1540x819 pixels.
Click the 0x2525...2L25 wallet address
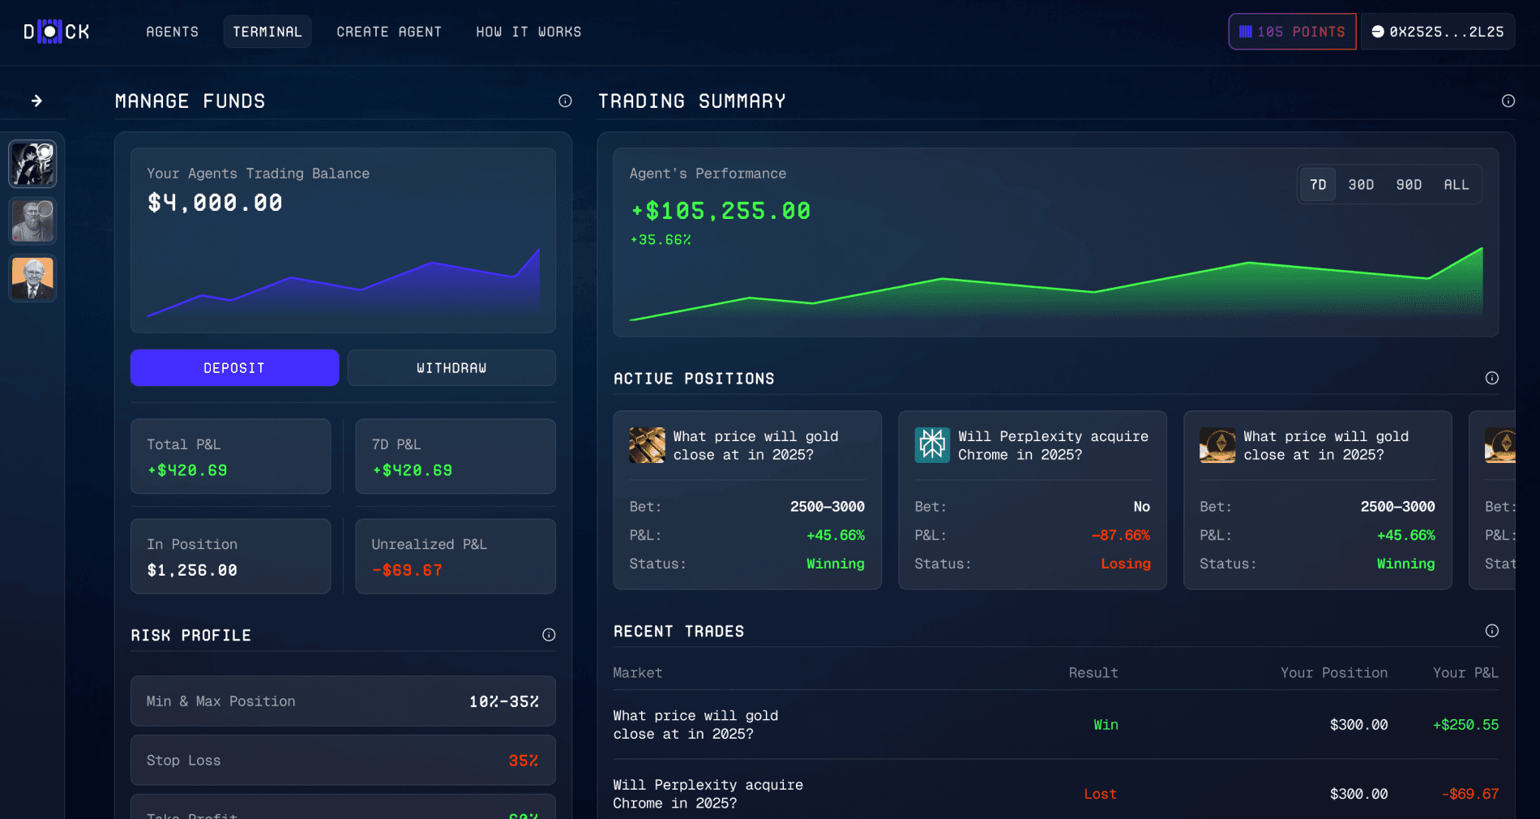point(1437,31)
